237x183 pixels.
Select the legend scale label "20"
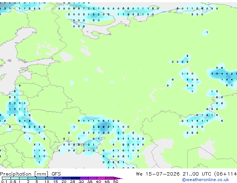point(64,182)
